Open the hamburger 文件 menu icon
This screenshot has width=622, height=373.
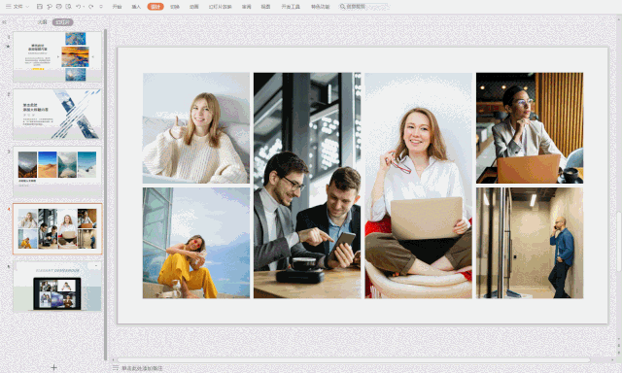[8, 7]
